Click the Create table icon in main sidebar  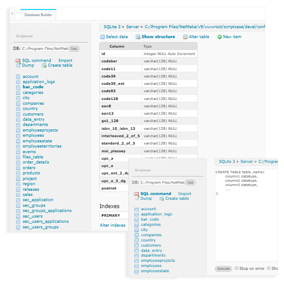tap(44, 65)
